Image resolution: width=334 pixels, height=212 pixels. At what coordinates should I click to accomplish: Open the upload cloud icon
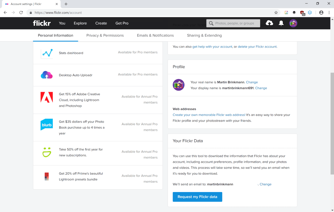(x=269, y=23)
